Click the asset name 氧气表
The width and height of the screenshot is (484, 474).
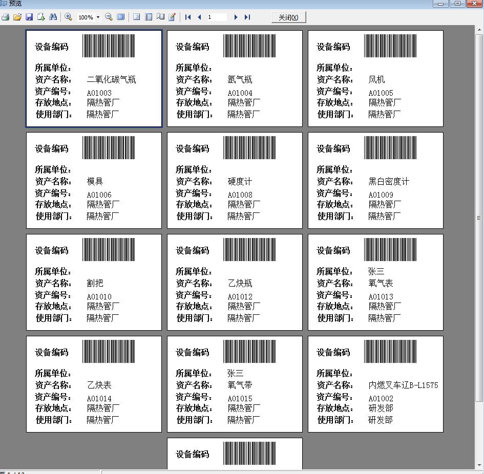381,283
